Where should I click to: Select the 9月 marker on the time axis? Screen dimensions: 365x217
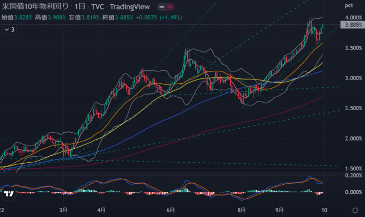(279, 209)
